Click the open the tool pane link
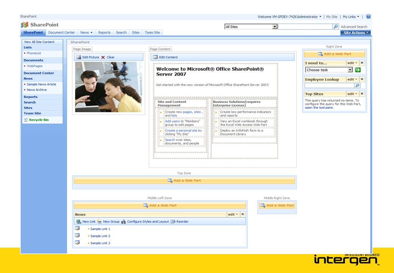The width and height of the screenshot is (394, 273). pyautogui.click(x=319, y=108)
